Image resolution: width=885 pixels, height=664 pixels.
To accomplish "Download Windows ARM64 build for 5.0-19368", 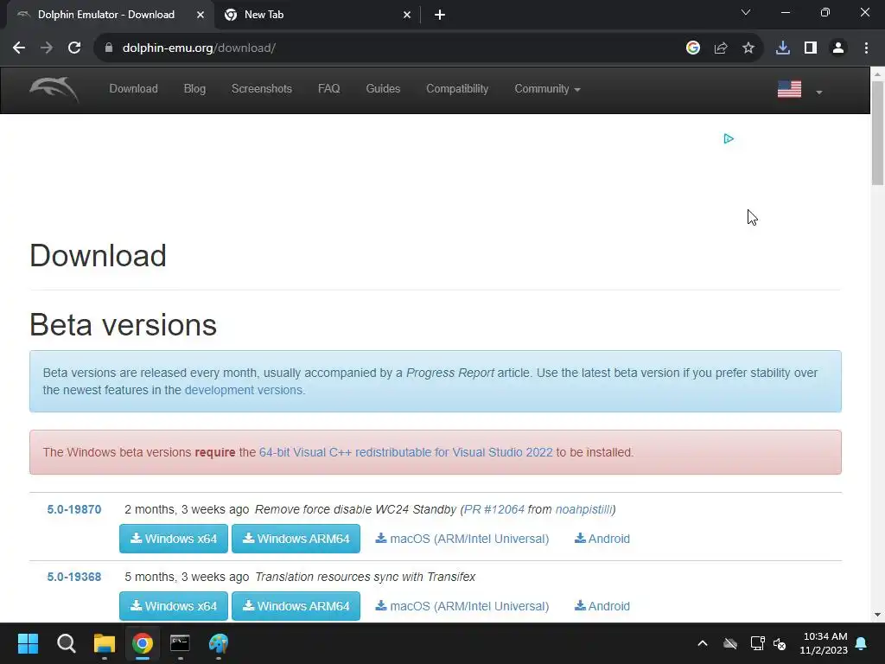I will [296, 606].
